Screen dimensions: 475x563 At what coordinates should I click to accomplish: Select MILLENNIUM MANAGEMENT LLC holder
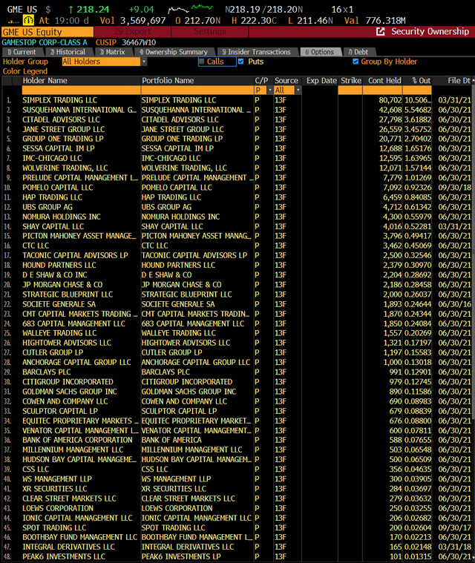[73, 450]
